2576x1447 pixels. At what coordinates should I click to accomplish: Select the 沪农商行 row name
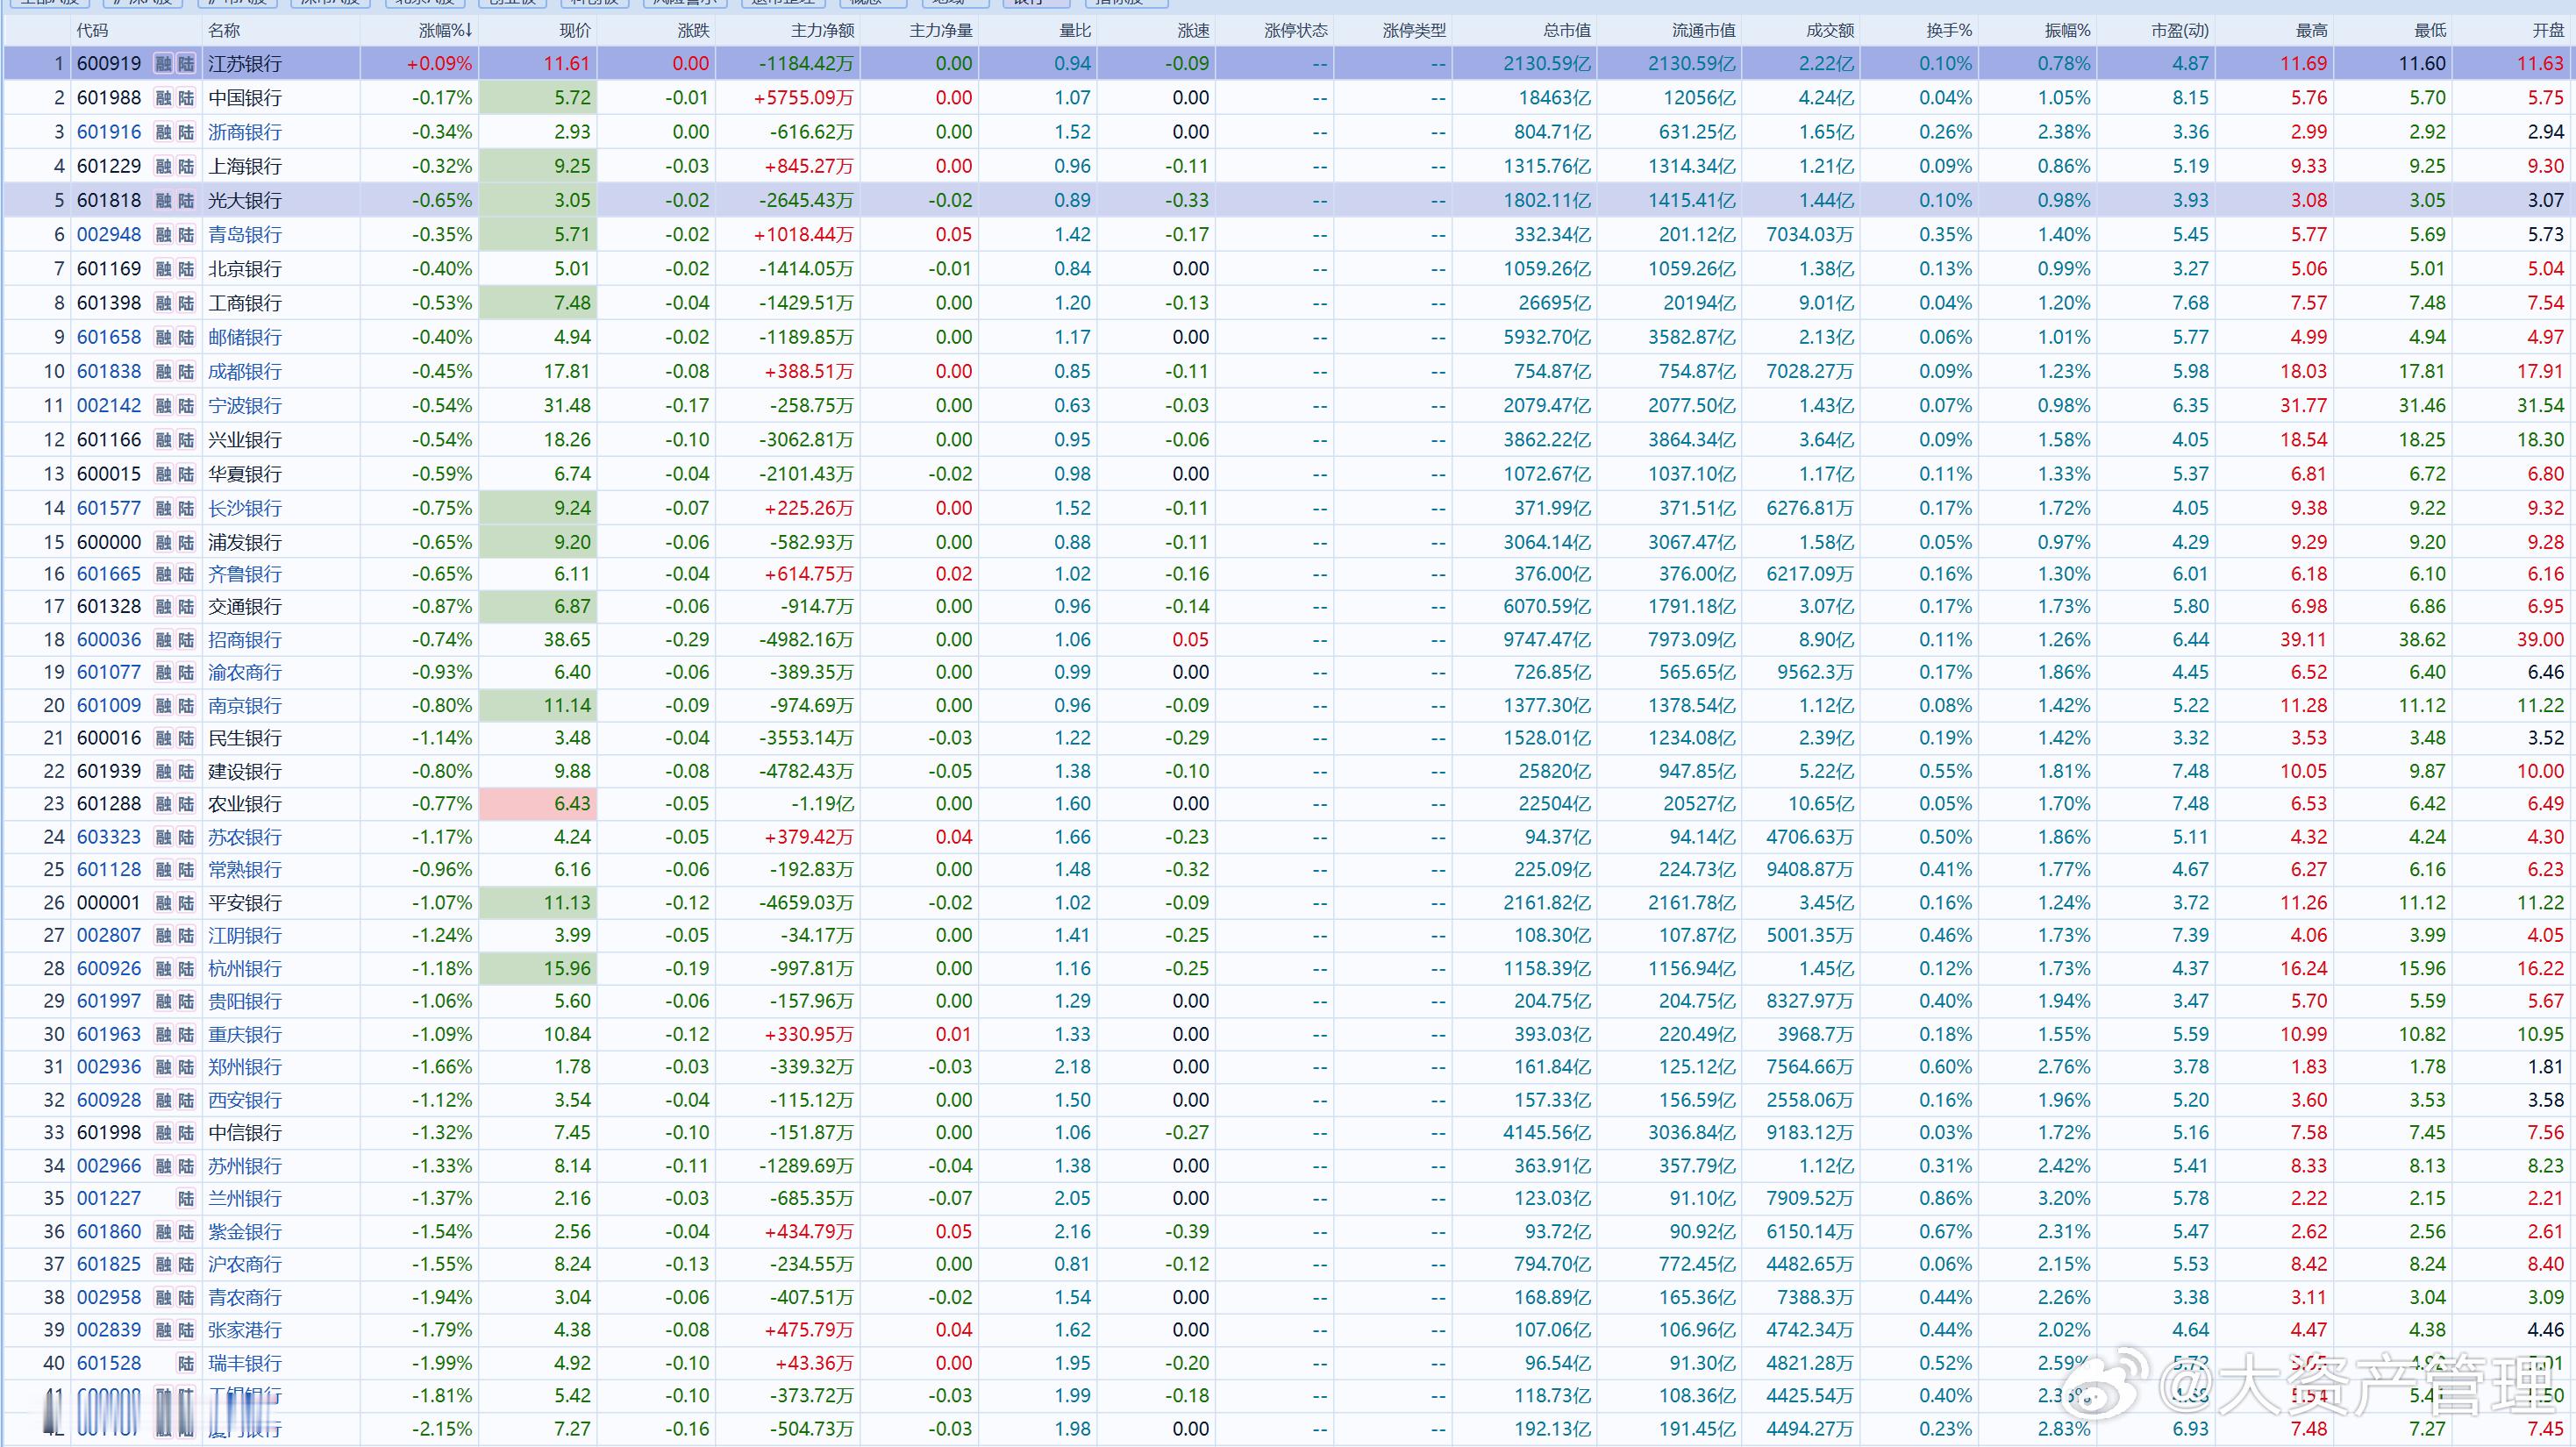pyautogui.click(x=245, y=1265)
